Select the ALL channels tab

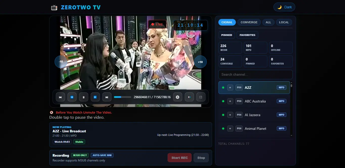(x=268, y=22)
